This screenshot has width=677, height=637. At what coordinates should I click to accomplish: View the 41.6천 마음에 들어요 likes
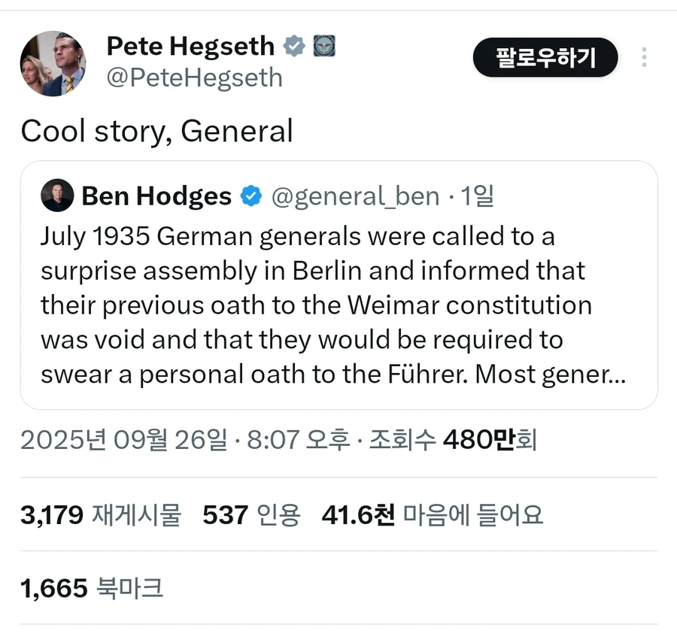tap(432, 515)
